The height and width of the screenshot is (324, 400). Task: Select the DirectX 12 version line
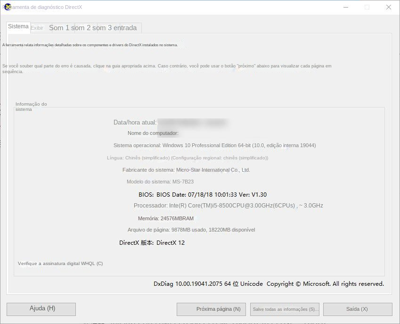[x=152, y=242]
